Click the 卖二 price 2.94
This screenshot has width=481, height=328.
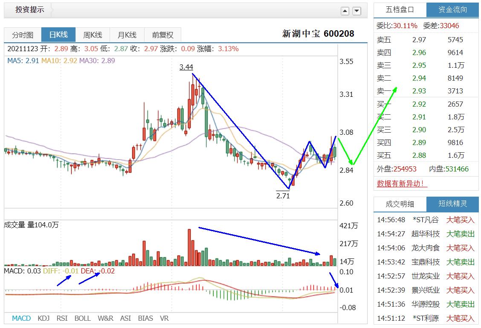419,78
